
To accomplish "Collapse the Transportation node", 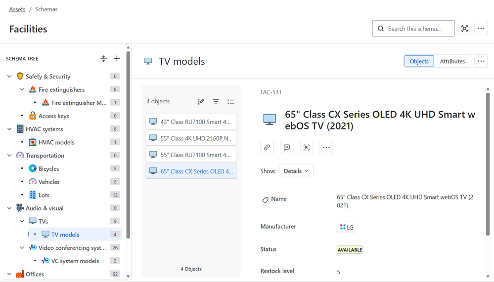I will pyautogui.click(x=9, y=156).
